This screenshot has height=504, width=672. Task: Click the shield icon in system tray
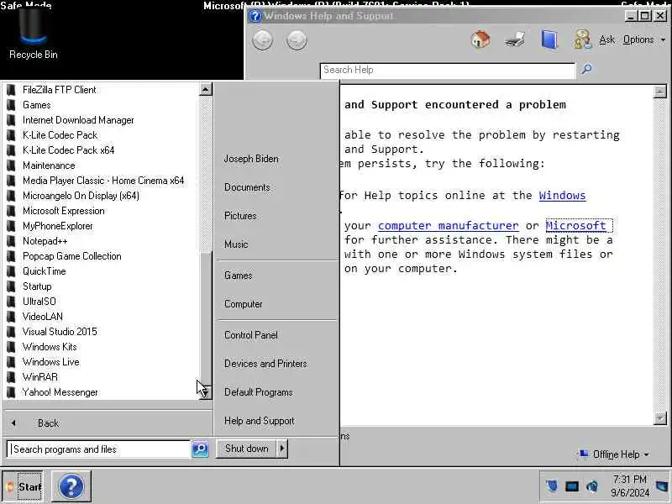(x=552, y=486)
